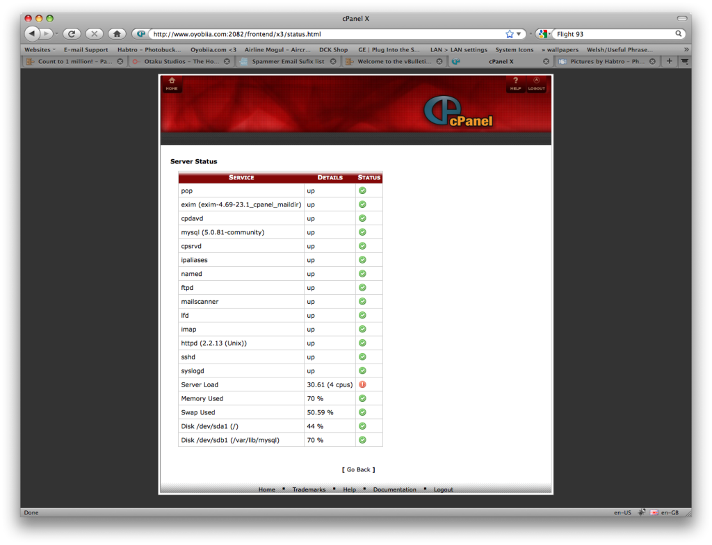This screenshot has height=545, width=712.
Task: Click the green status icon for Memory Used
Action: (x=362, y=398)
